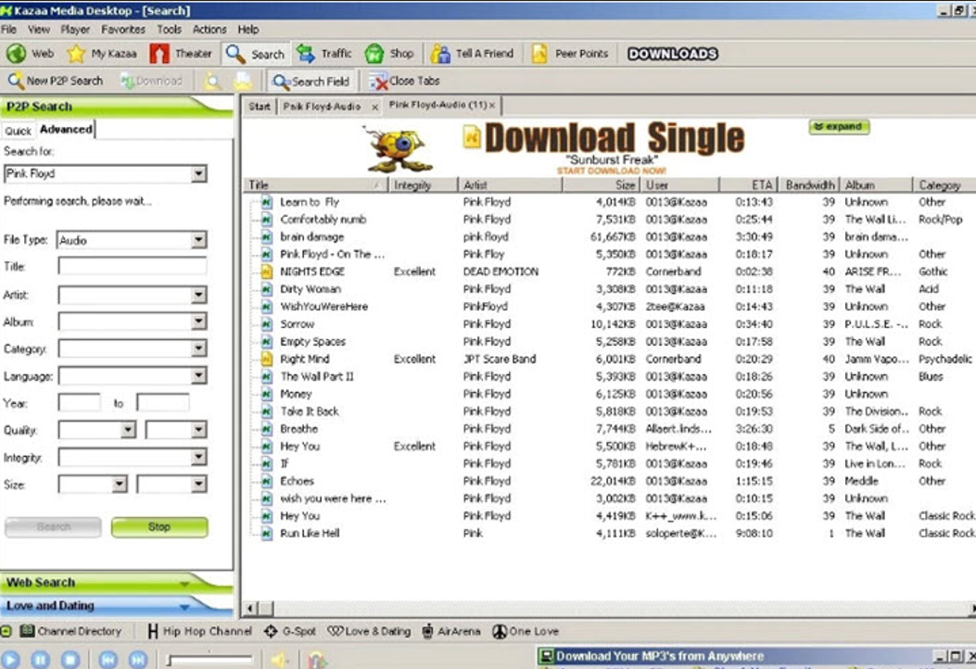Open the Hip Hop Channel
Image resolution: width=976 pixels, height=669 pixels.
tap(199, 631)
